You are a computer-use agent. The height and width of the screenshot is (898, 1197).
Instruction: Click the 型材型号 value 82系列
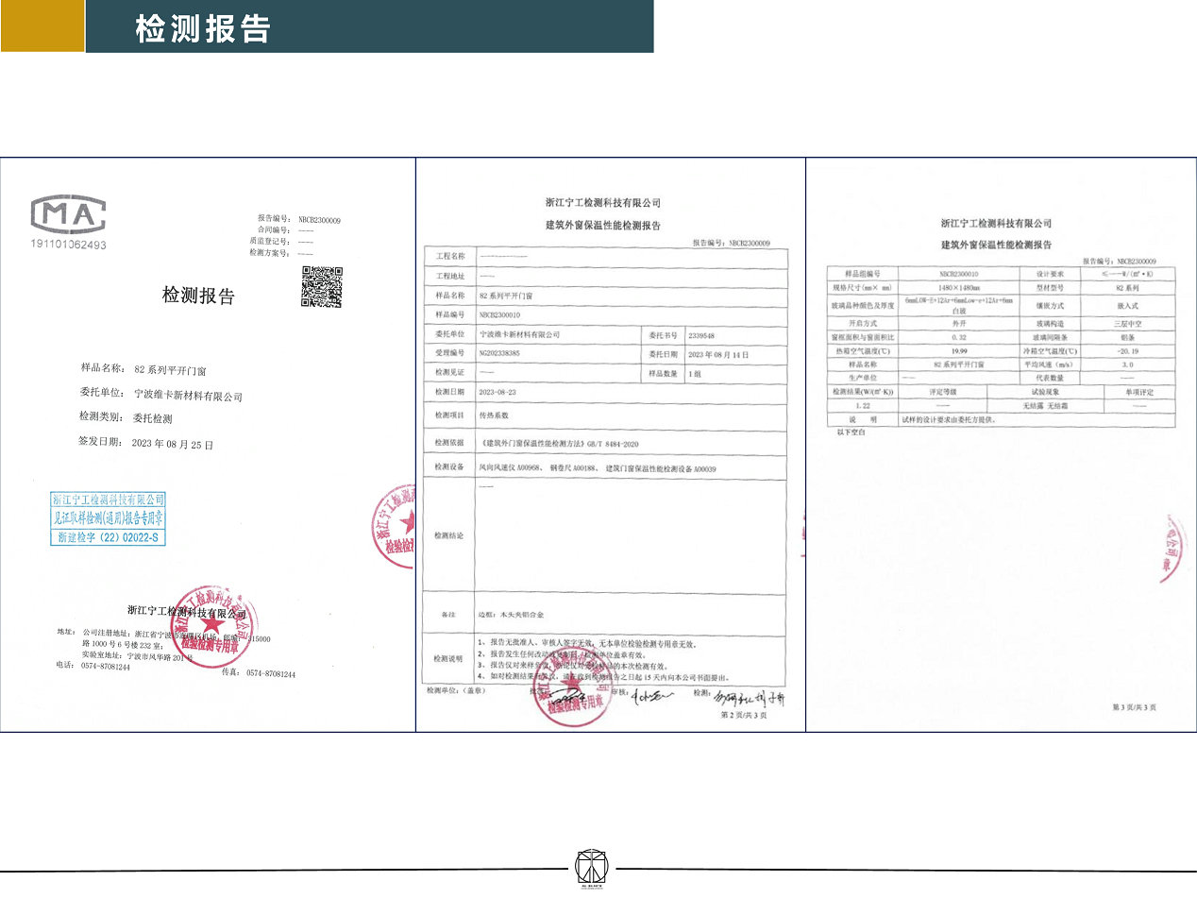pos(1128,287)
